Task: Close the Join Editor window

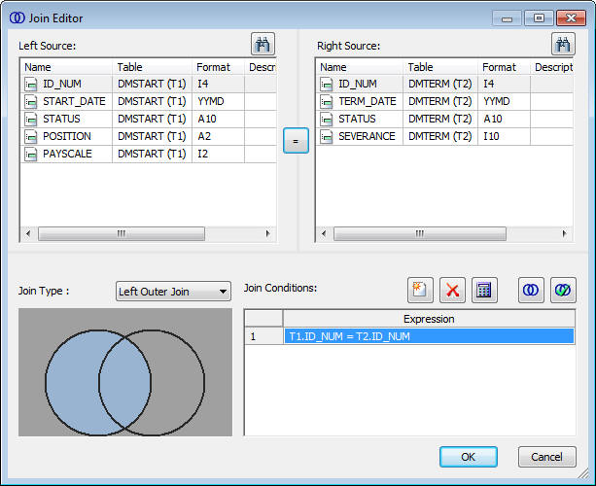Action: [x=571, y=18]
